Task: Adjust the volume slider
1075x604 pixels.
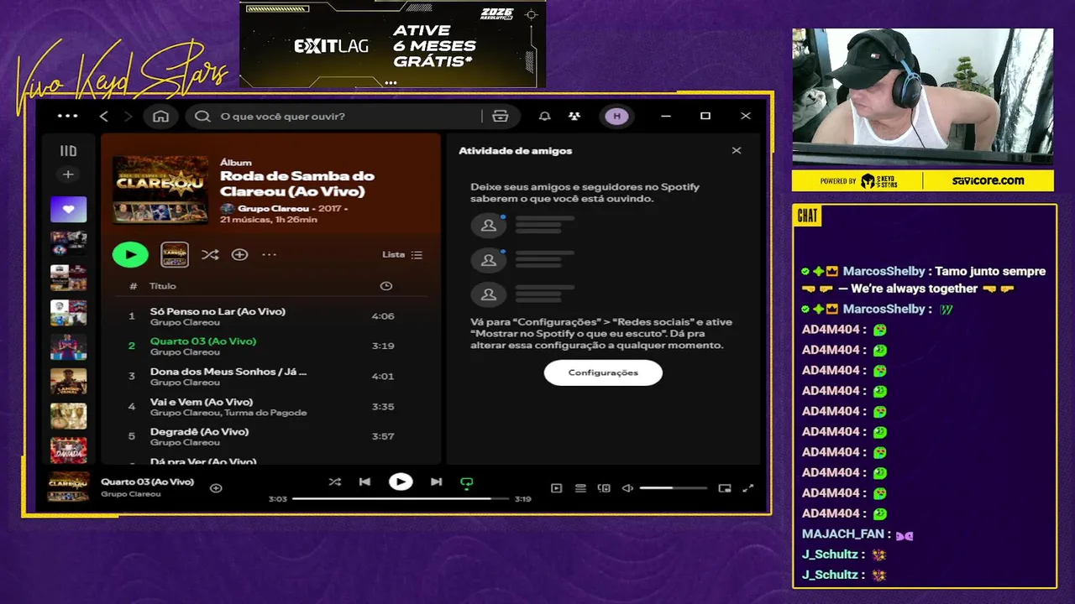Action: tap(674, 488)
